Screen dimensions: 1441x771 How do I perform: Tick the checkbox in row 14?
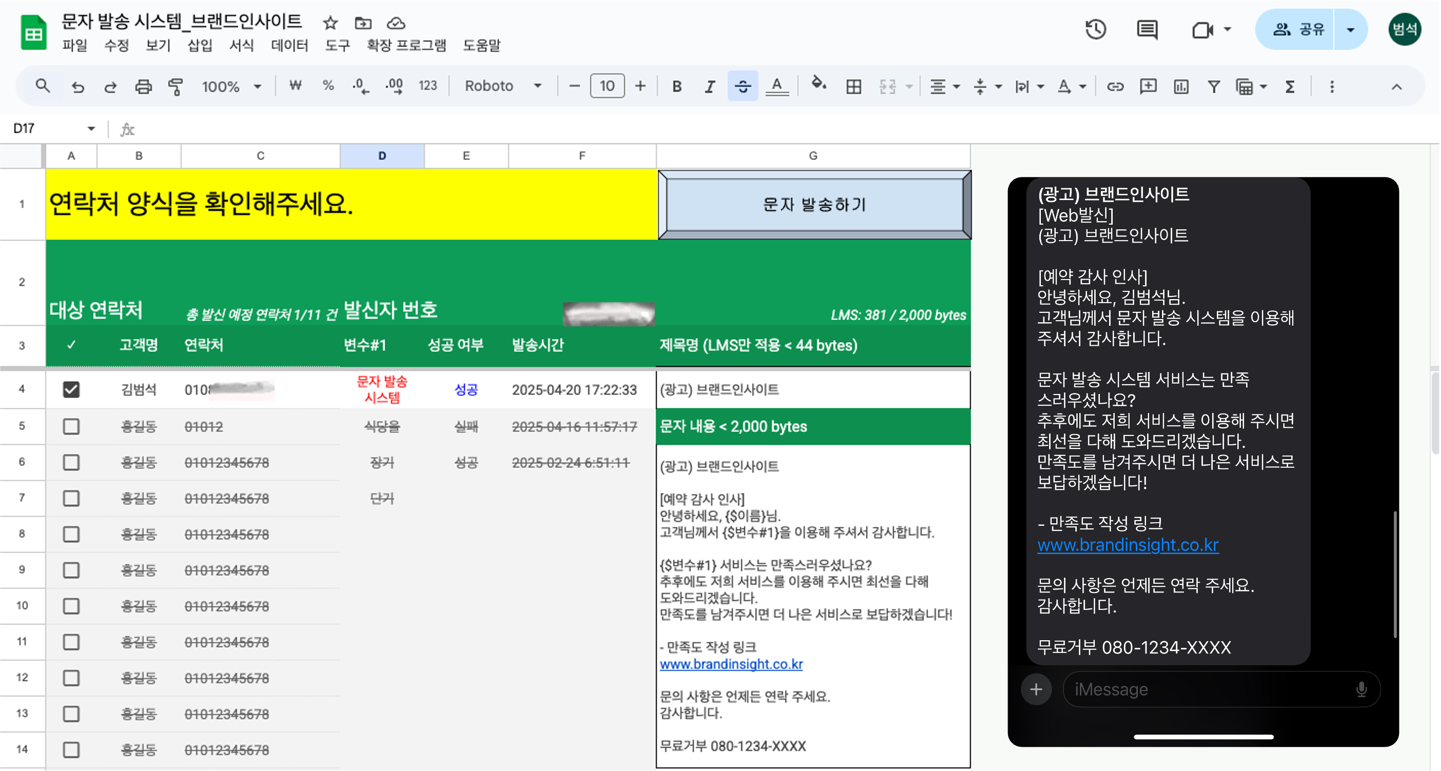pyautogui.click(x=71, y=750)
